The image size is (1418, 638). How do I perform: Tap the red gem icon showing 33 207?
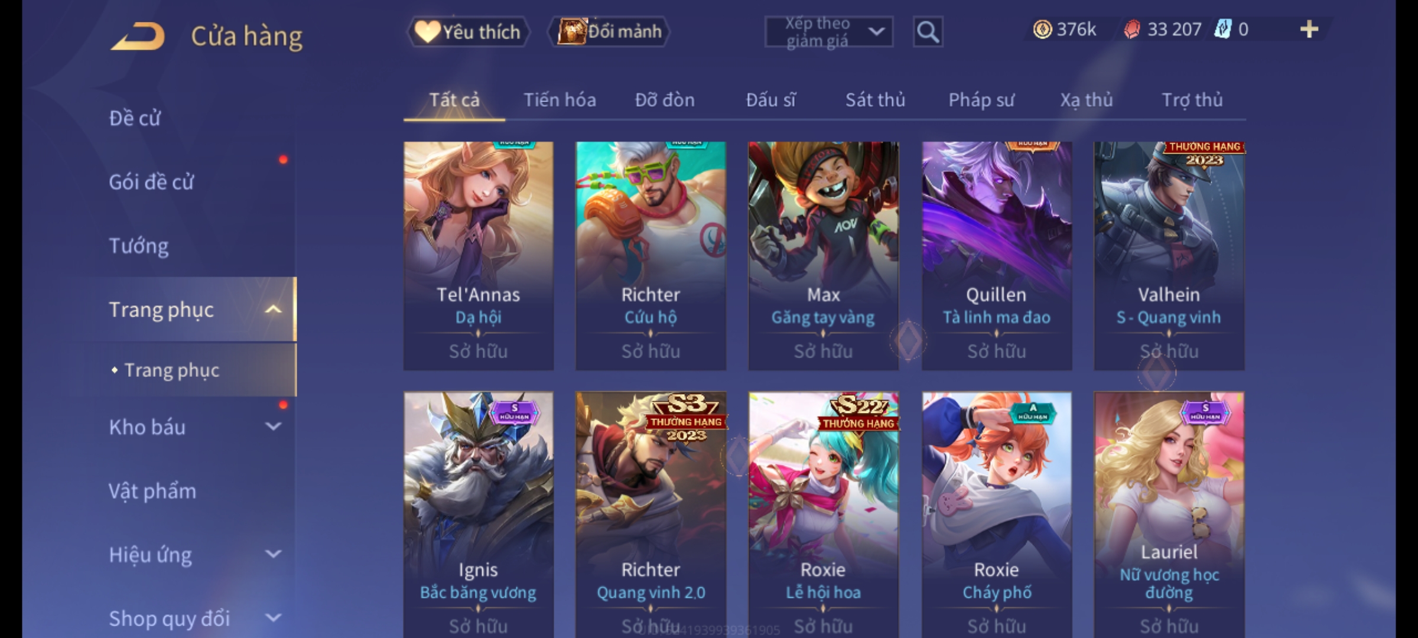pyautogui.click(x=1131, y=30)
